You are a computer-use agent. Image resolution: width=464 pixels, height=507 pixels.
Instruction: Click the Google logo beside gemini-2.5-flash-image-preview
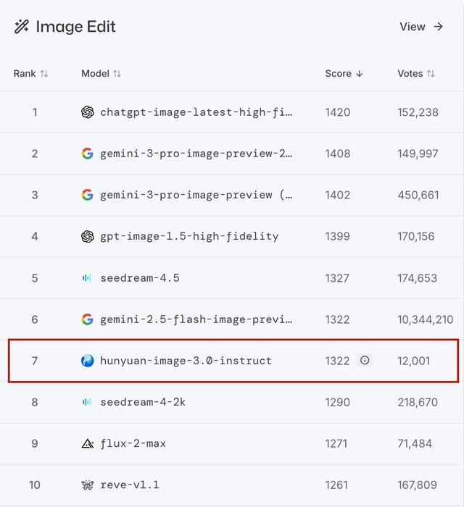coord(88,319)
